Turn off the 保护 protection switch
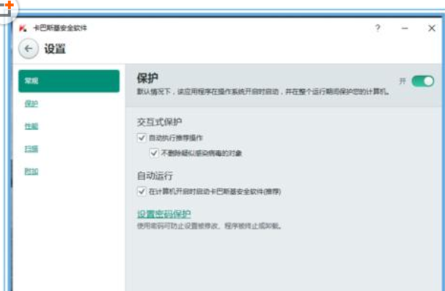This screenshot has height=291, width=445. pyautogui.click(x=423, y=81)
